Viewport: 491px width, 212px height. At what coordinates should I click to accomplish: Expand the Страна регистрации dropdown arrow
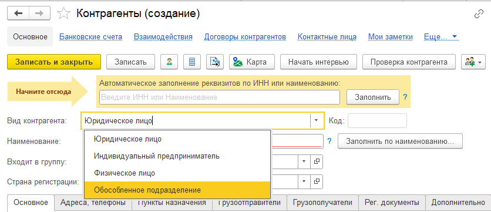304,181
